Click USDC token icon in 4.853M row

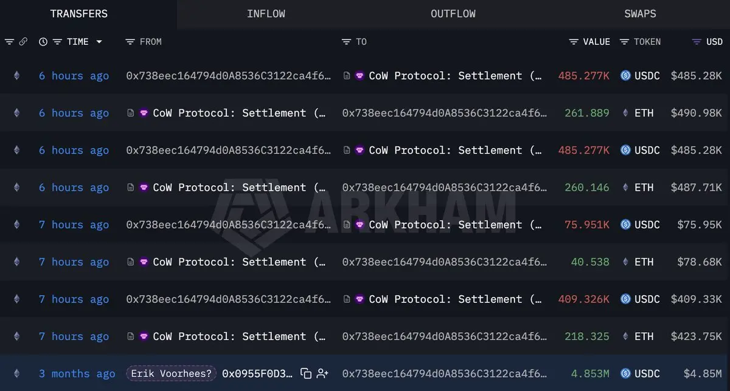625,373
